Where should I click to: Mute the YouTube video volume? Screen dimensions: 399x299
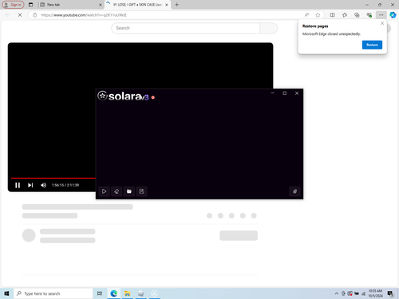coord(43,185)
